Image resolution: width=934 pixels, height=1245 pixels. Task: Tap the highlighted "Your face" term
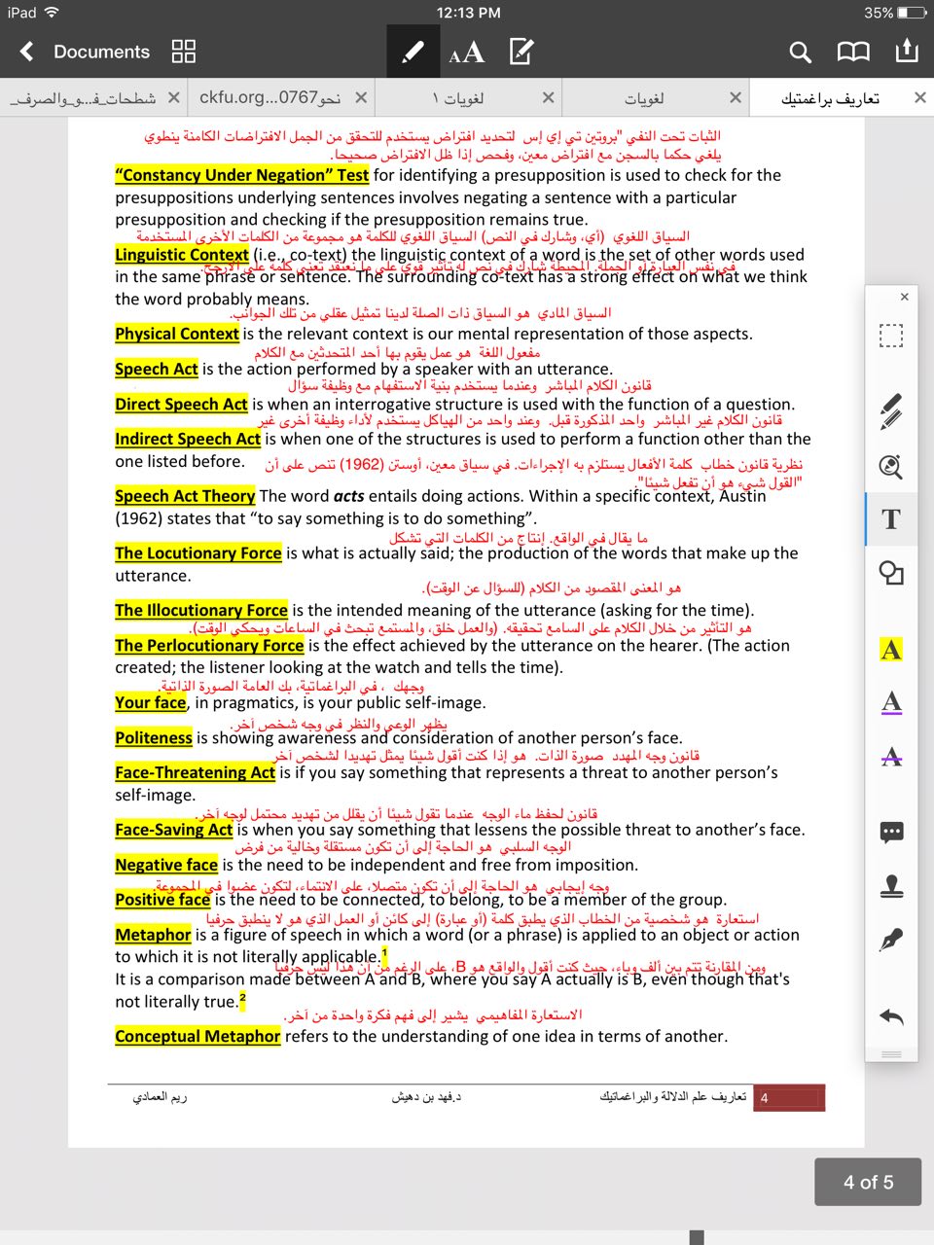pyautogui.click(x=151, y=703)
